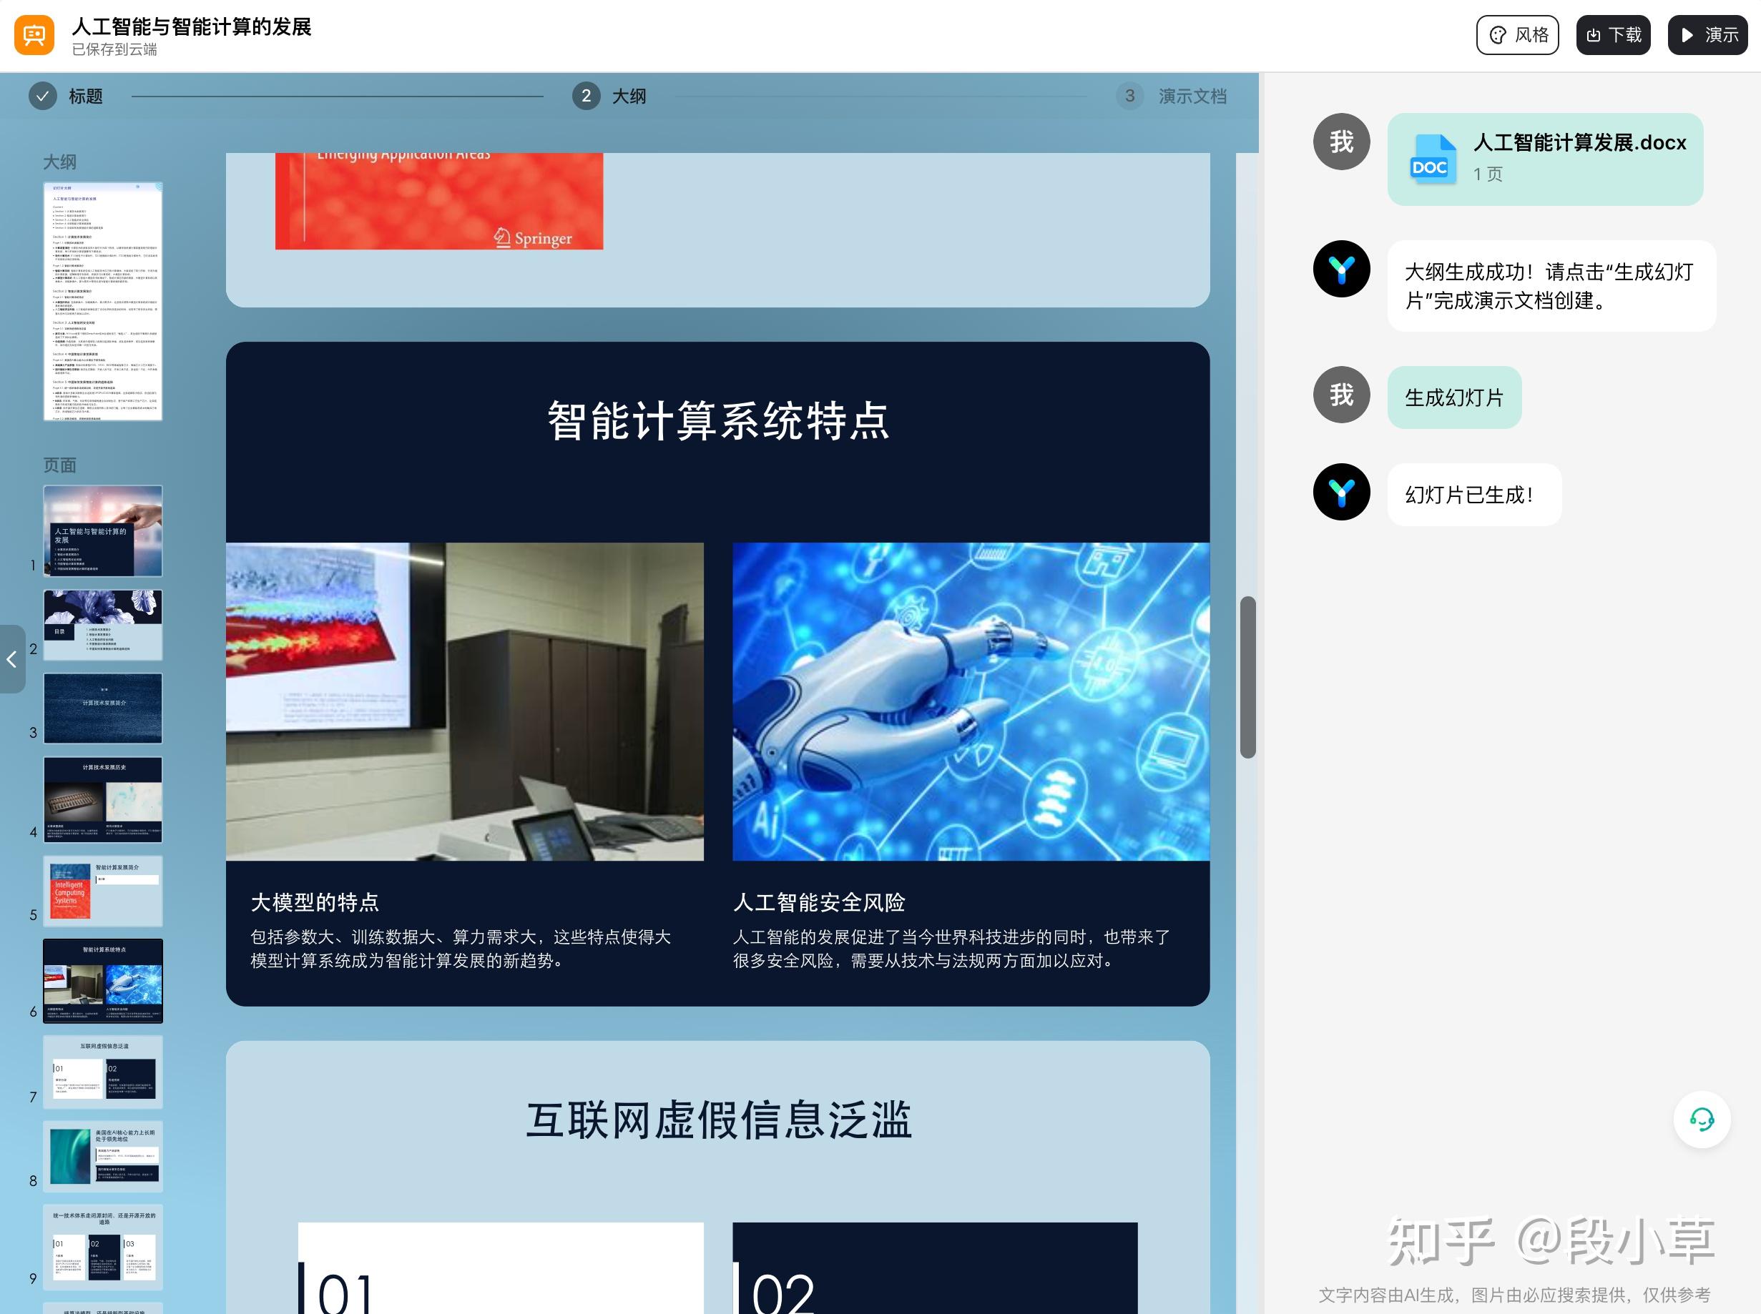This screenshot has width=1761, height=1314.
Task: Click the 下载 download button
Action: (1613, 35)
